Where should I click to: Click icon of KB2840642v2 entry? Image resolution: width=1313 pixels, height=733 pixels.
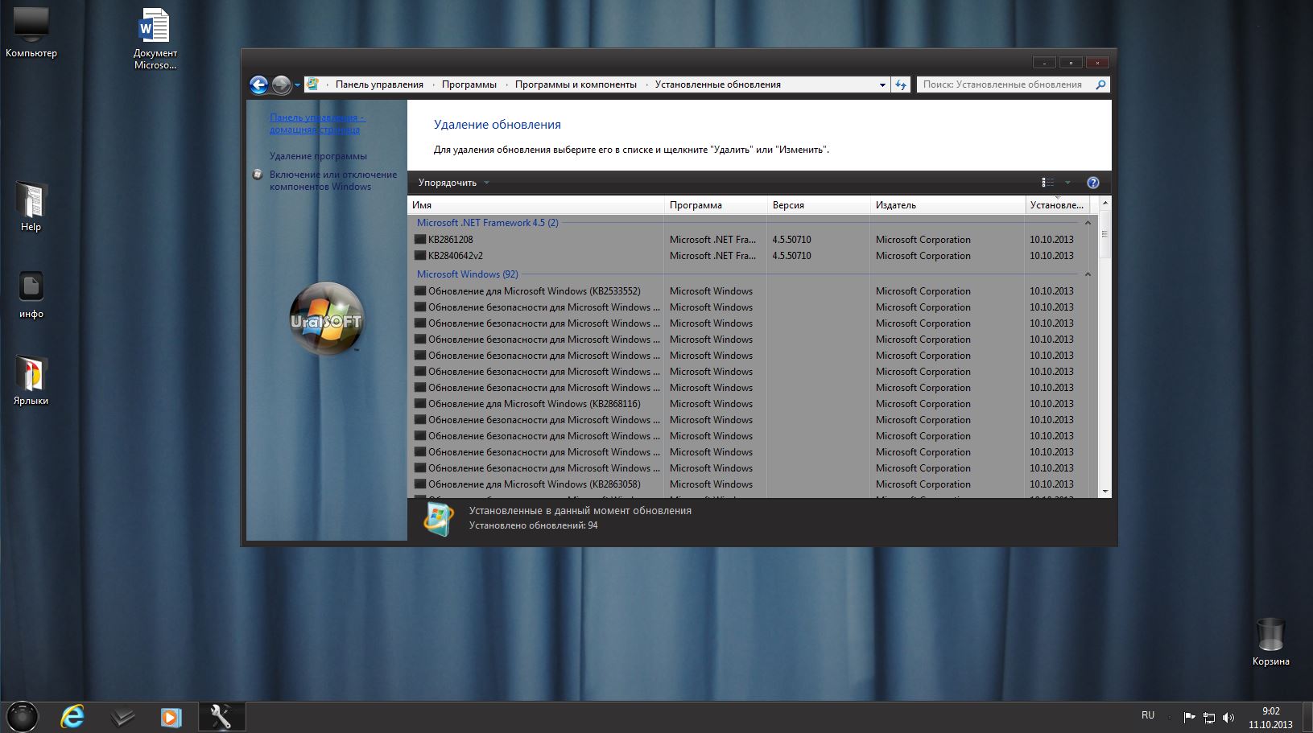coord(419,256)
